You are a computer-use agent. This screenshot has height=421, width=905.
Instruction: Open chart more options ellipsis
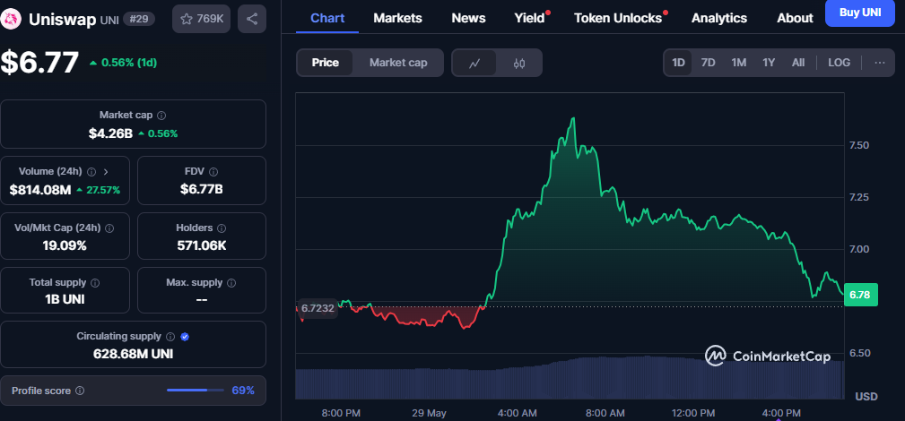coord(880,63)
